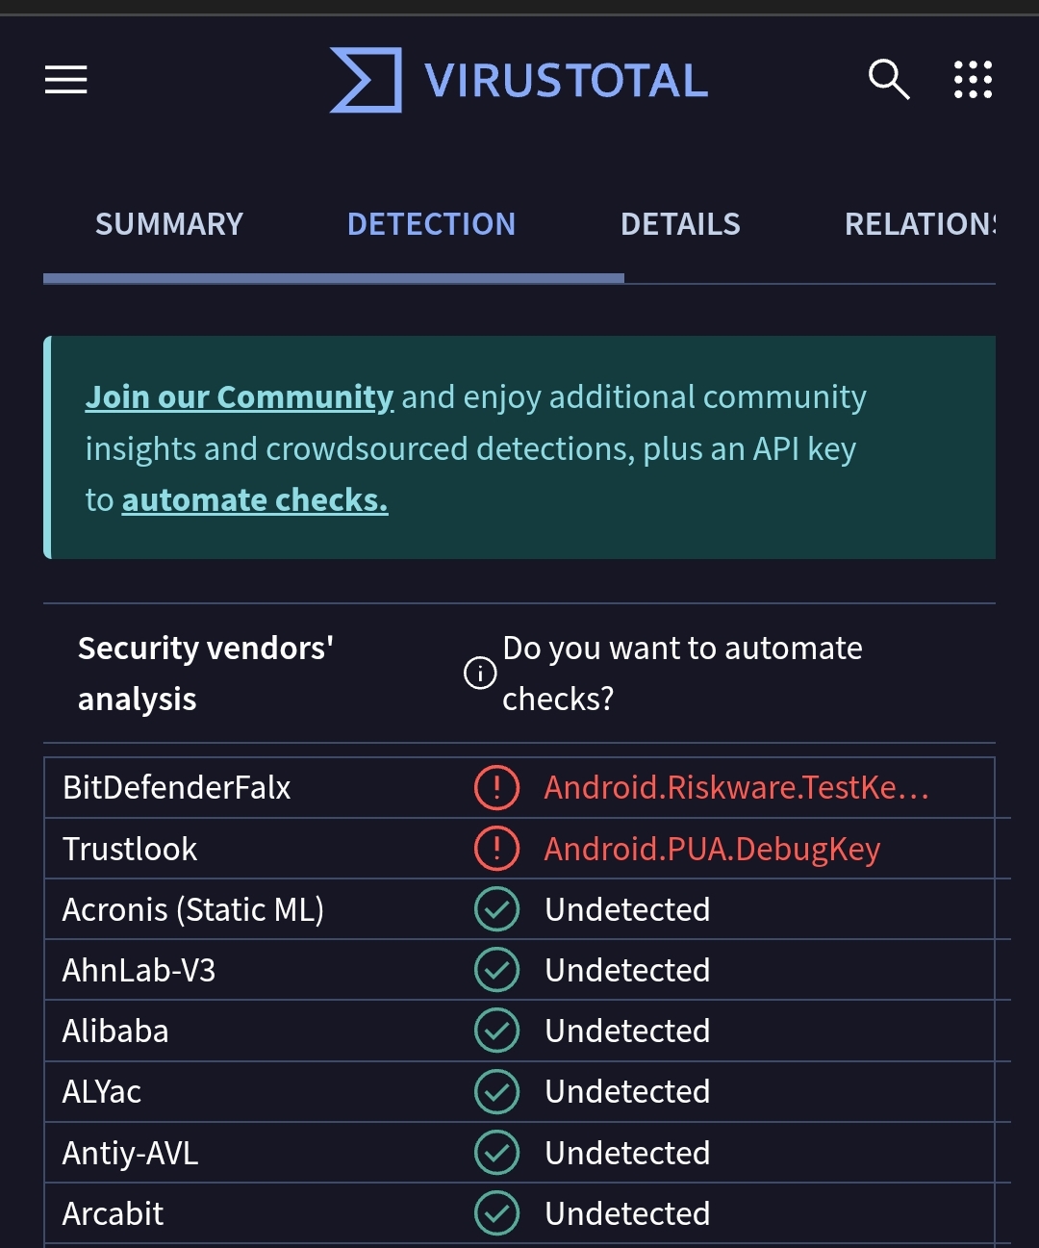
Task: Click the VIRUSTOTAL wordmark text
Action: point(566,81)
